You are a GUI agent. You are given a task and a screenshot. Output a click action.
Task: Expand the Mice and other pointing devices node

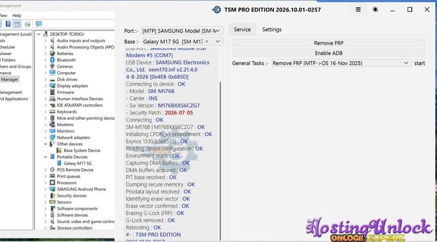point(45,118)
